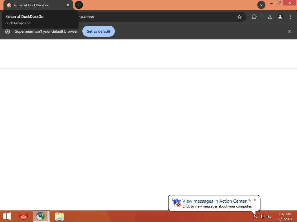Minimize the browser window
This screenshot has height=222, width=297.
(271, 3)
